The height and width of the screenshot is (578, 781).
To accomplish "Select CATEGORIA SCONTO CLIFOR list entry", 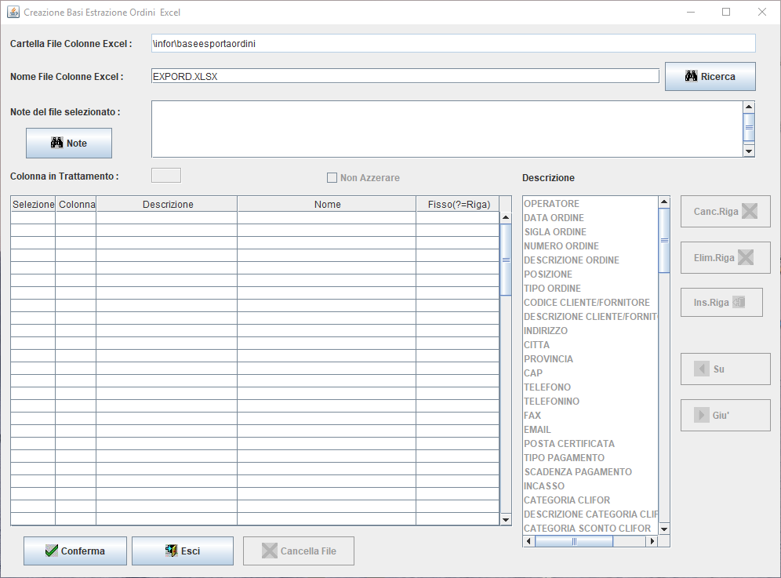I will (x=590, y=528).
